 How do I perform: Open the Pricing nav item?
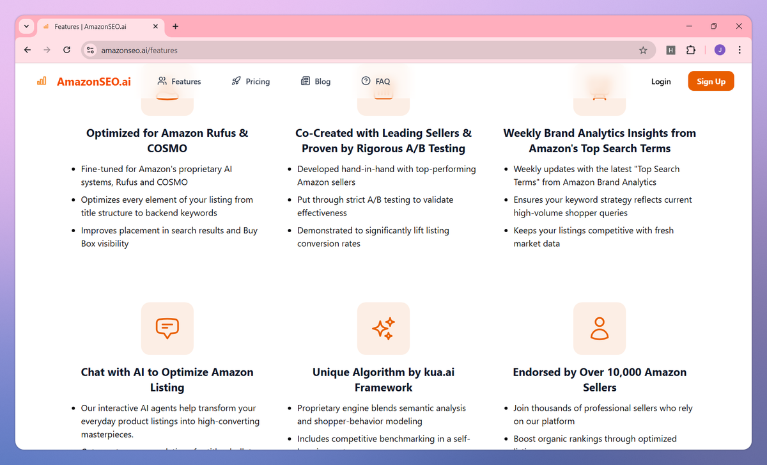[x=251, y=81]
